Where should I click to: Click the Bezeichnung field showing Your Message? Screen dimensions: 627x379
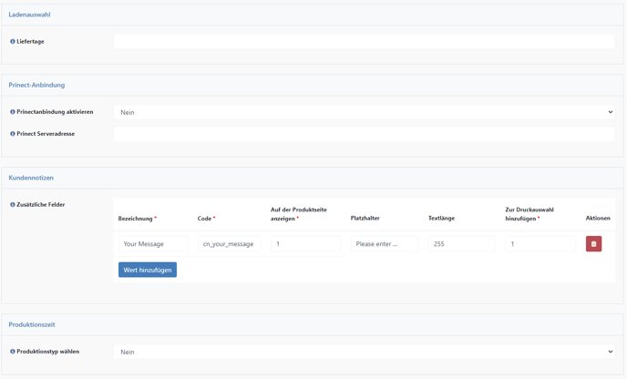[x=153, y=244]
